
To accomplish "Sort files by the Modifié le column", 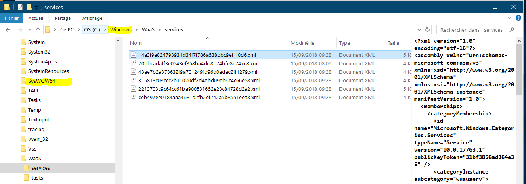I will click(302, 43).
